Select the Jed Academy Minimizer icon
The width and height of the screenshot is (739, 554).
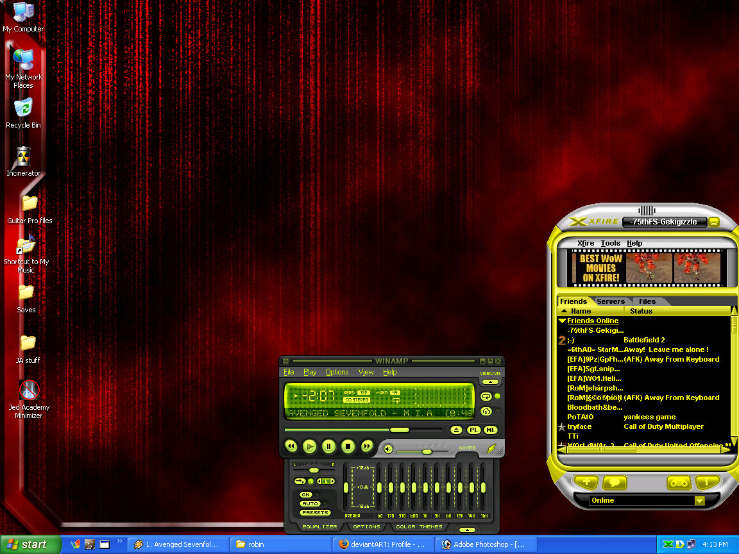pos(29,399)
